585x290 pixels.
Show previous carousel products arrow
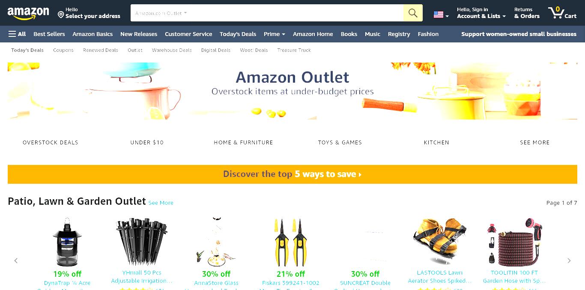(x=16, y=260)
